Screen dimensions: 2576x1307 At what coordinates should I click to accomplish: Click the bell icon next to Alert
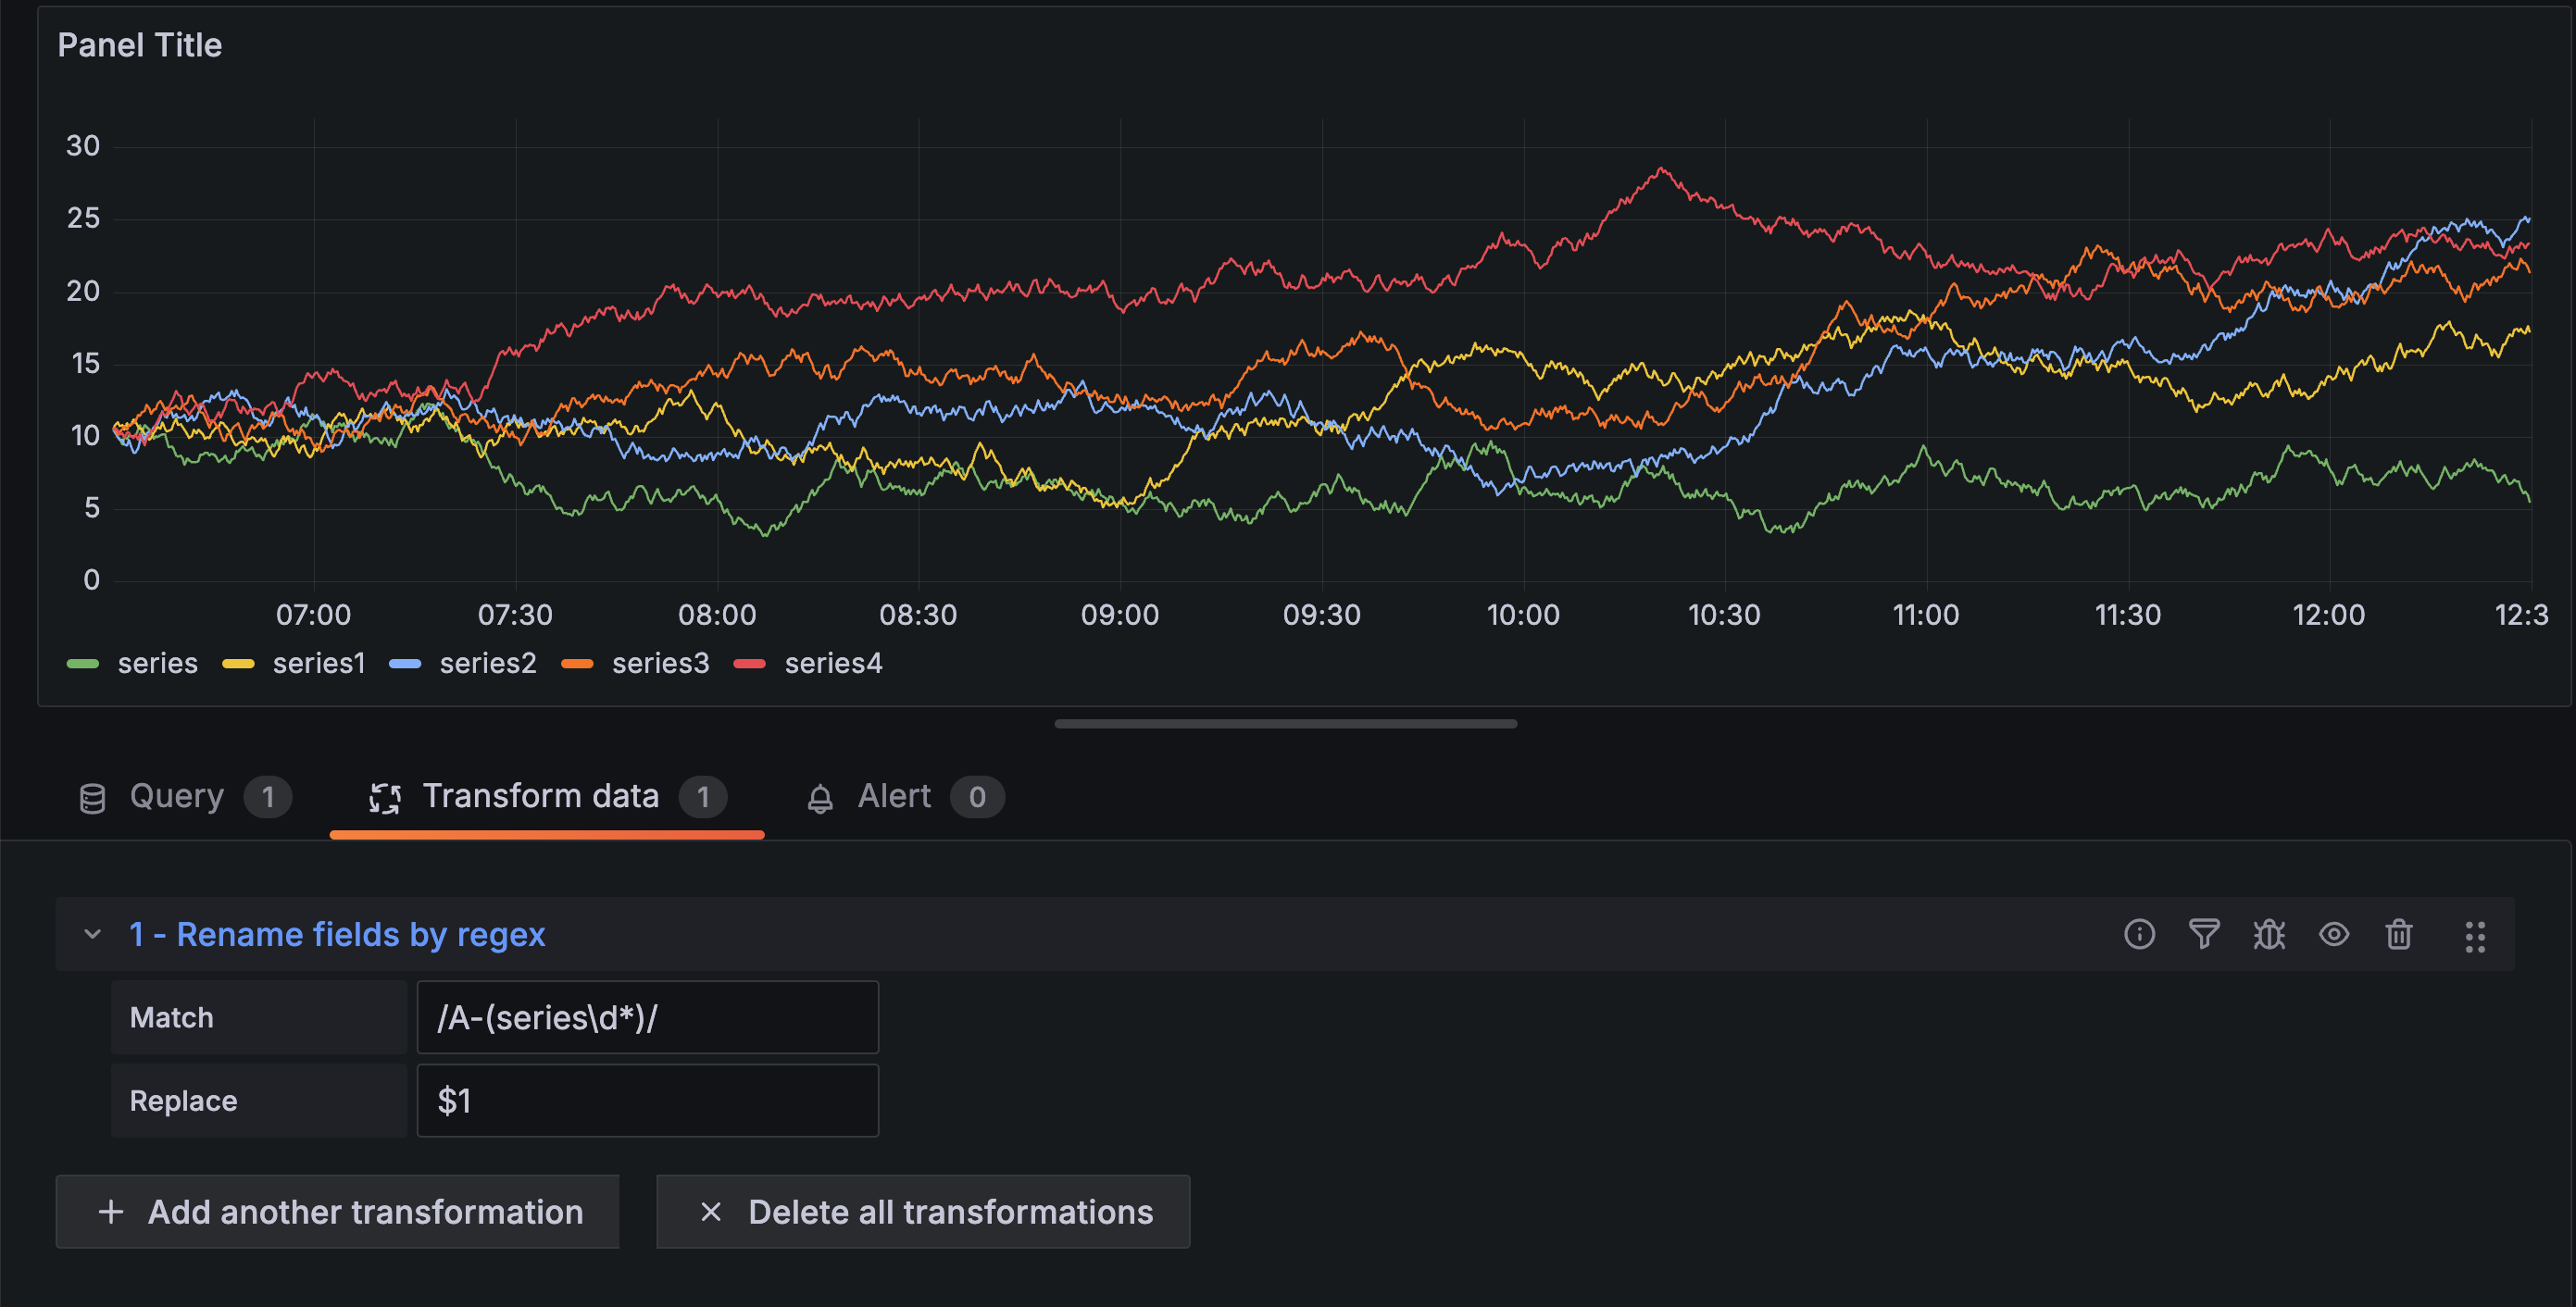pos(820,797)
